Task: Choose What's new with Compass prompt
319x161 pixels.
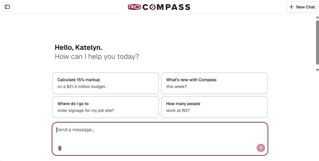Action: tap(214, 83)
